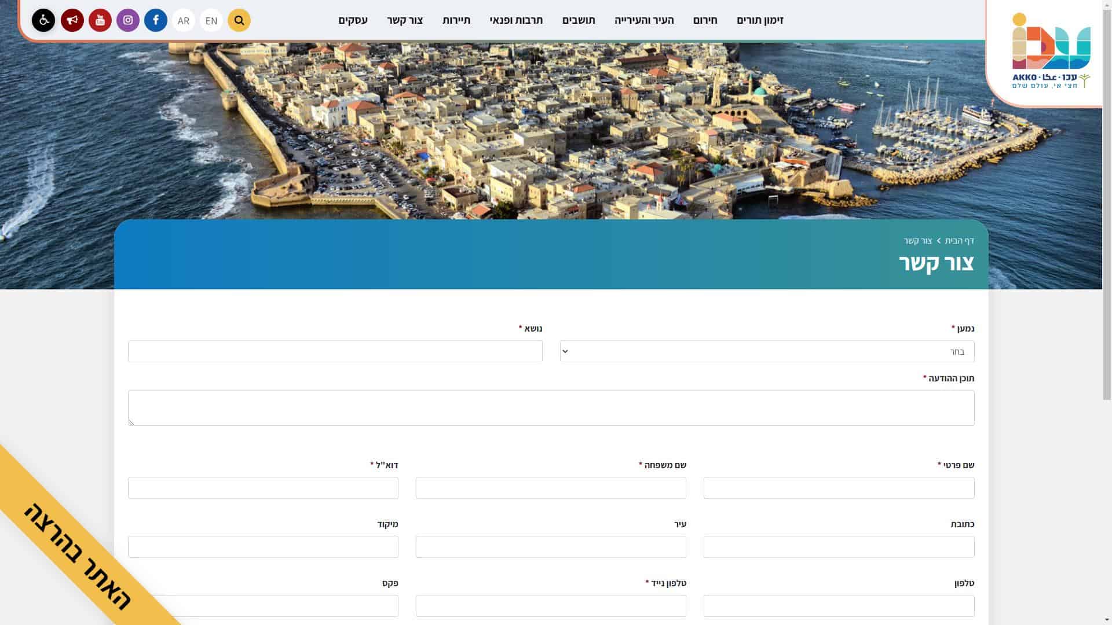
Task: Focus the מיקוד postal code field
Action: [263, 547]
